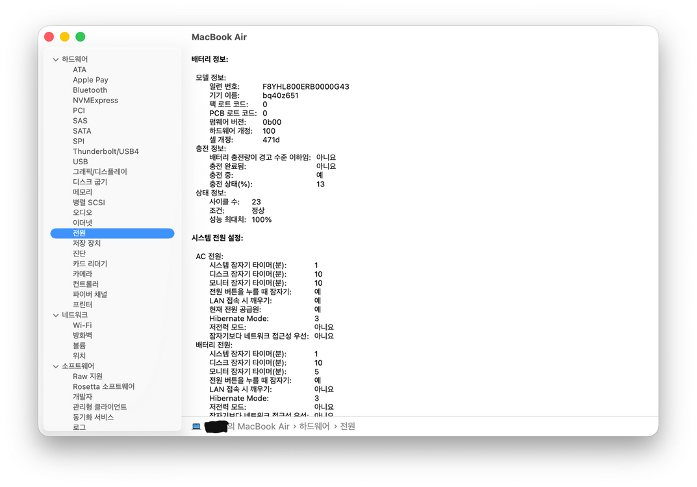This screenshot has height=487, width=697.
Task: Zoom the window with the green button
Action: 81,37
